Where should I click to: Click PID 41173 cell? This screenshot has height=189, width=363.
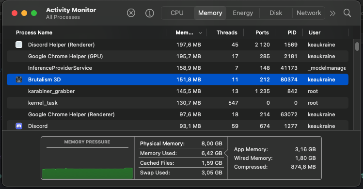(289, 68)
